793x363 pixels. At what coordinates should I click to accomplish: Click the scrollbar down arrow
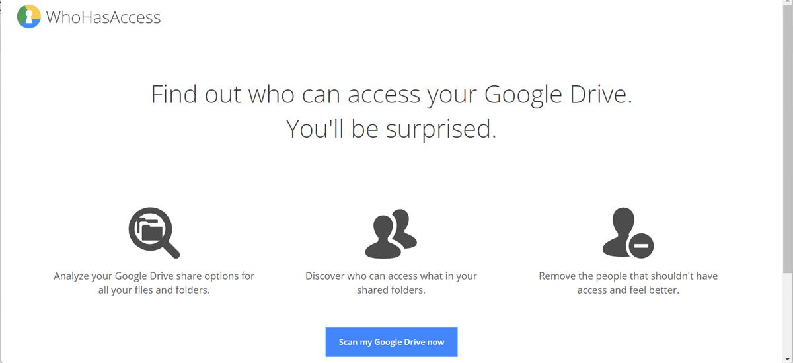[x=787, y=358]
